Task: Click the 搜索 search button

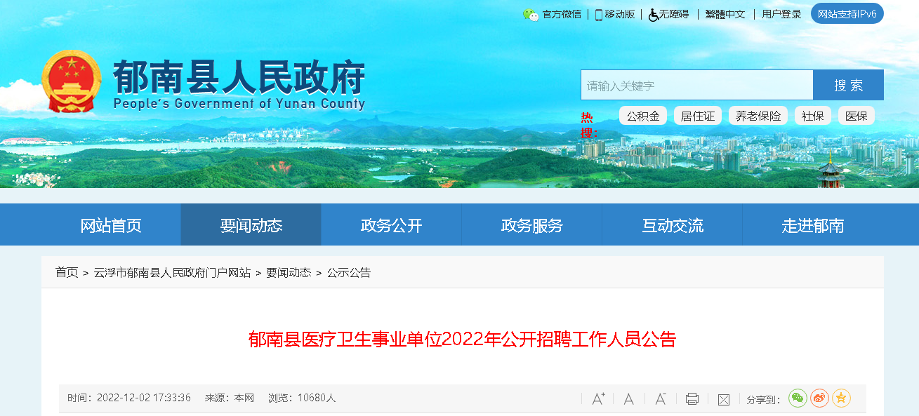Action: pos(848,85)
